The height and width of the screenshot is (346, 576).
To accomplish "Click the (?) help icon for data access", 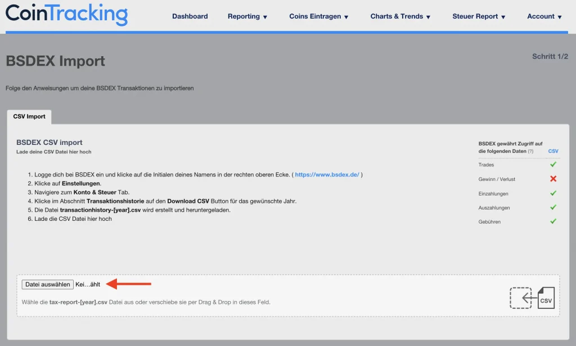I will point(530,152).
